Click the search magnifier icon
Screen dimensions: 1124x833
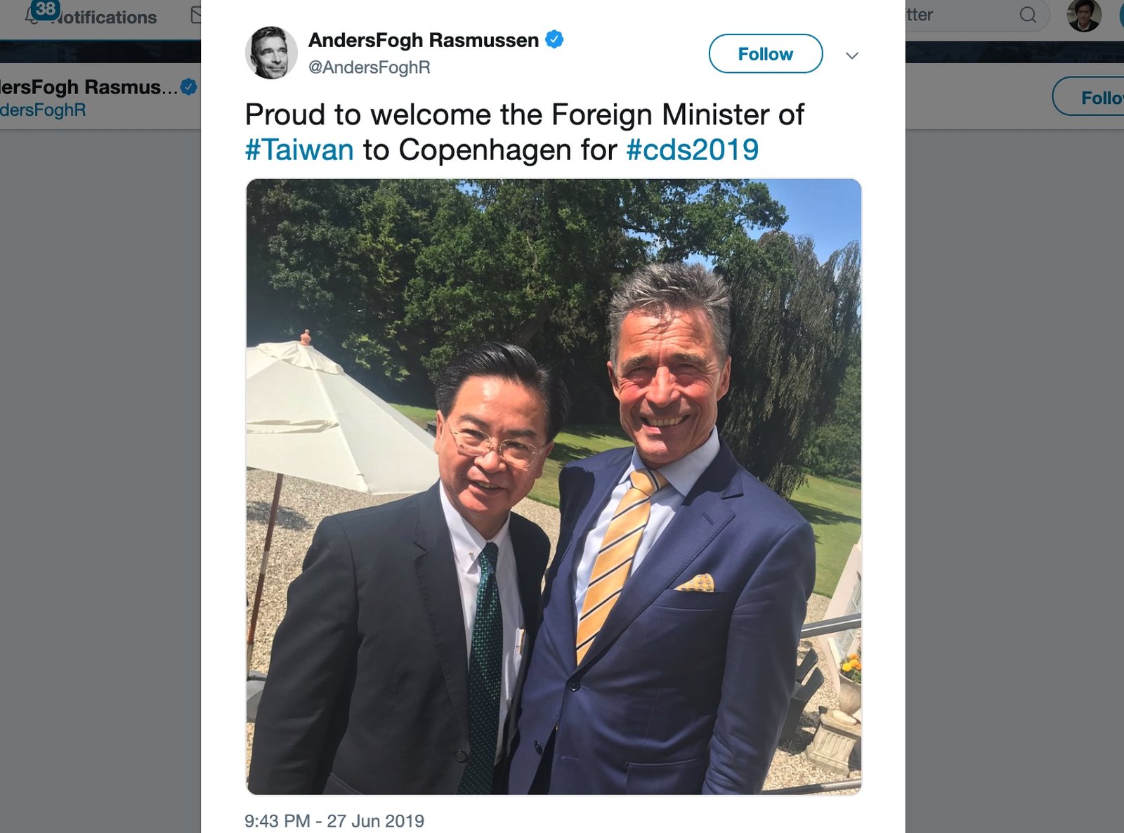point(1028,15)
